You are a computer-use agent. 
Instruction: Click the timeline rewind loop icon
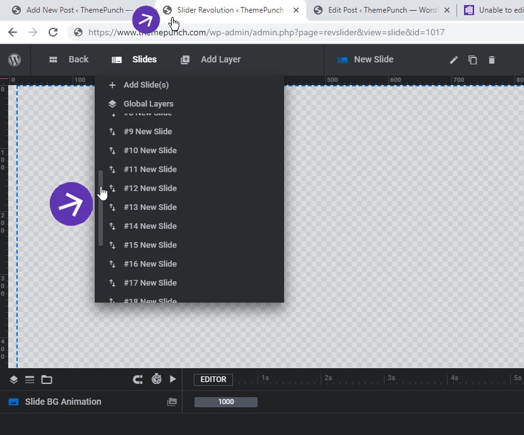138,380
